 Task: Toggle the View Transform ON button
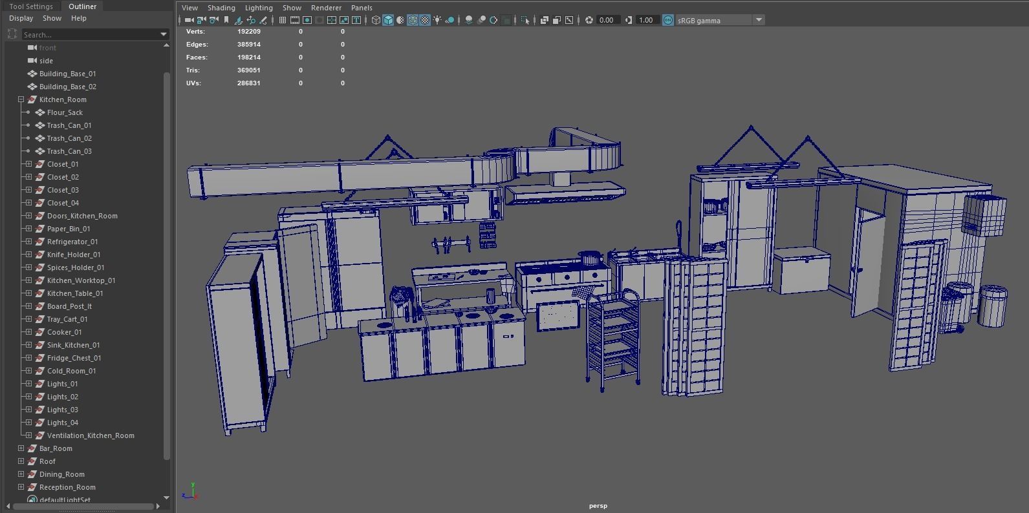click(x=668, y=20)
